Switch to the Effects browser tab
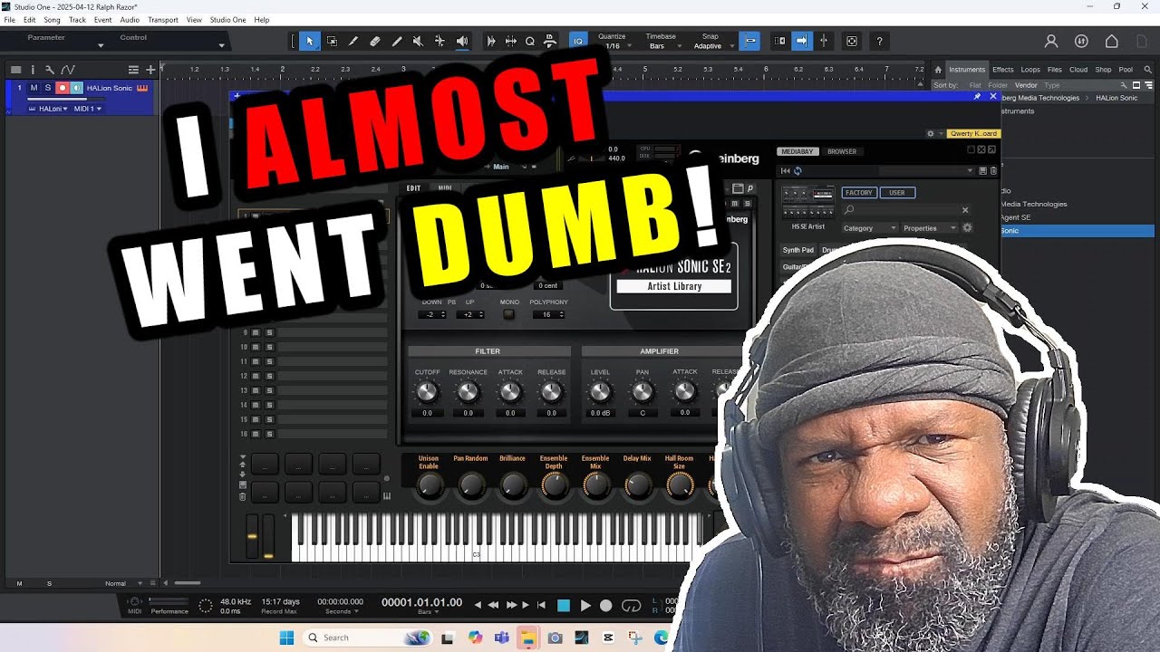The height and width of the screenshot is (652, 1160). (1002, 70)
